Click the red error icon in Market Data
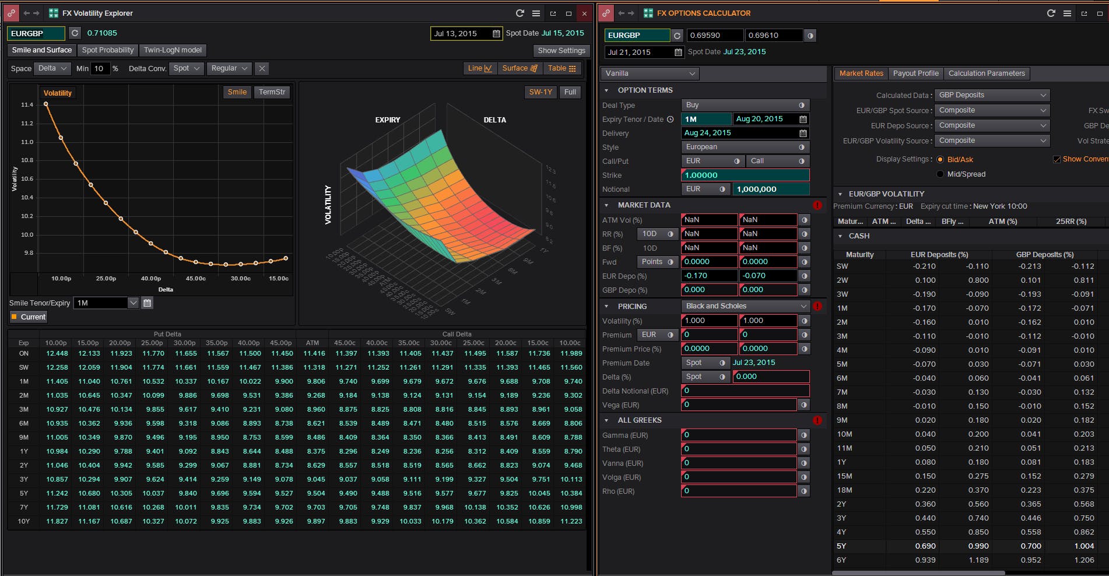 (817, 205)
